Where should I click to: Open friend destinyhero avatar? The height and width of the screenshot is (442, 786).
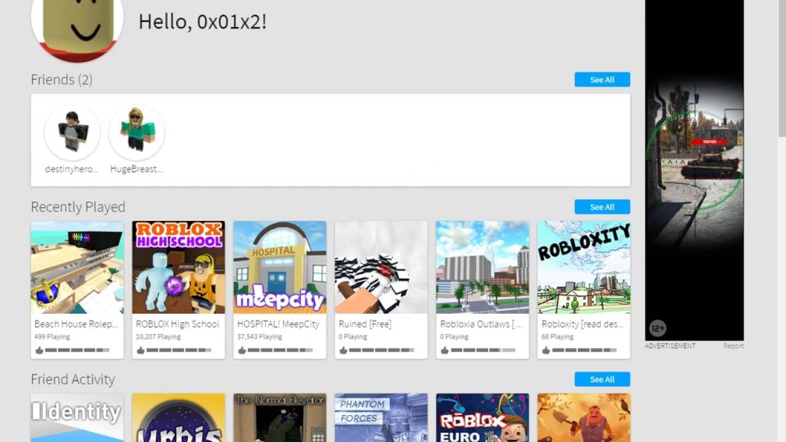click(x=72, y=132)
